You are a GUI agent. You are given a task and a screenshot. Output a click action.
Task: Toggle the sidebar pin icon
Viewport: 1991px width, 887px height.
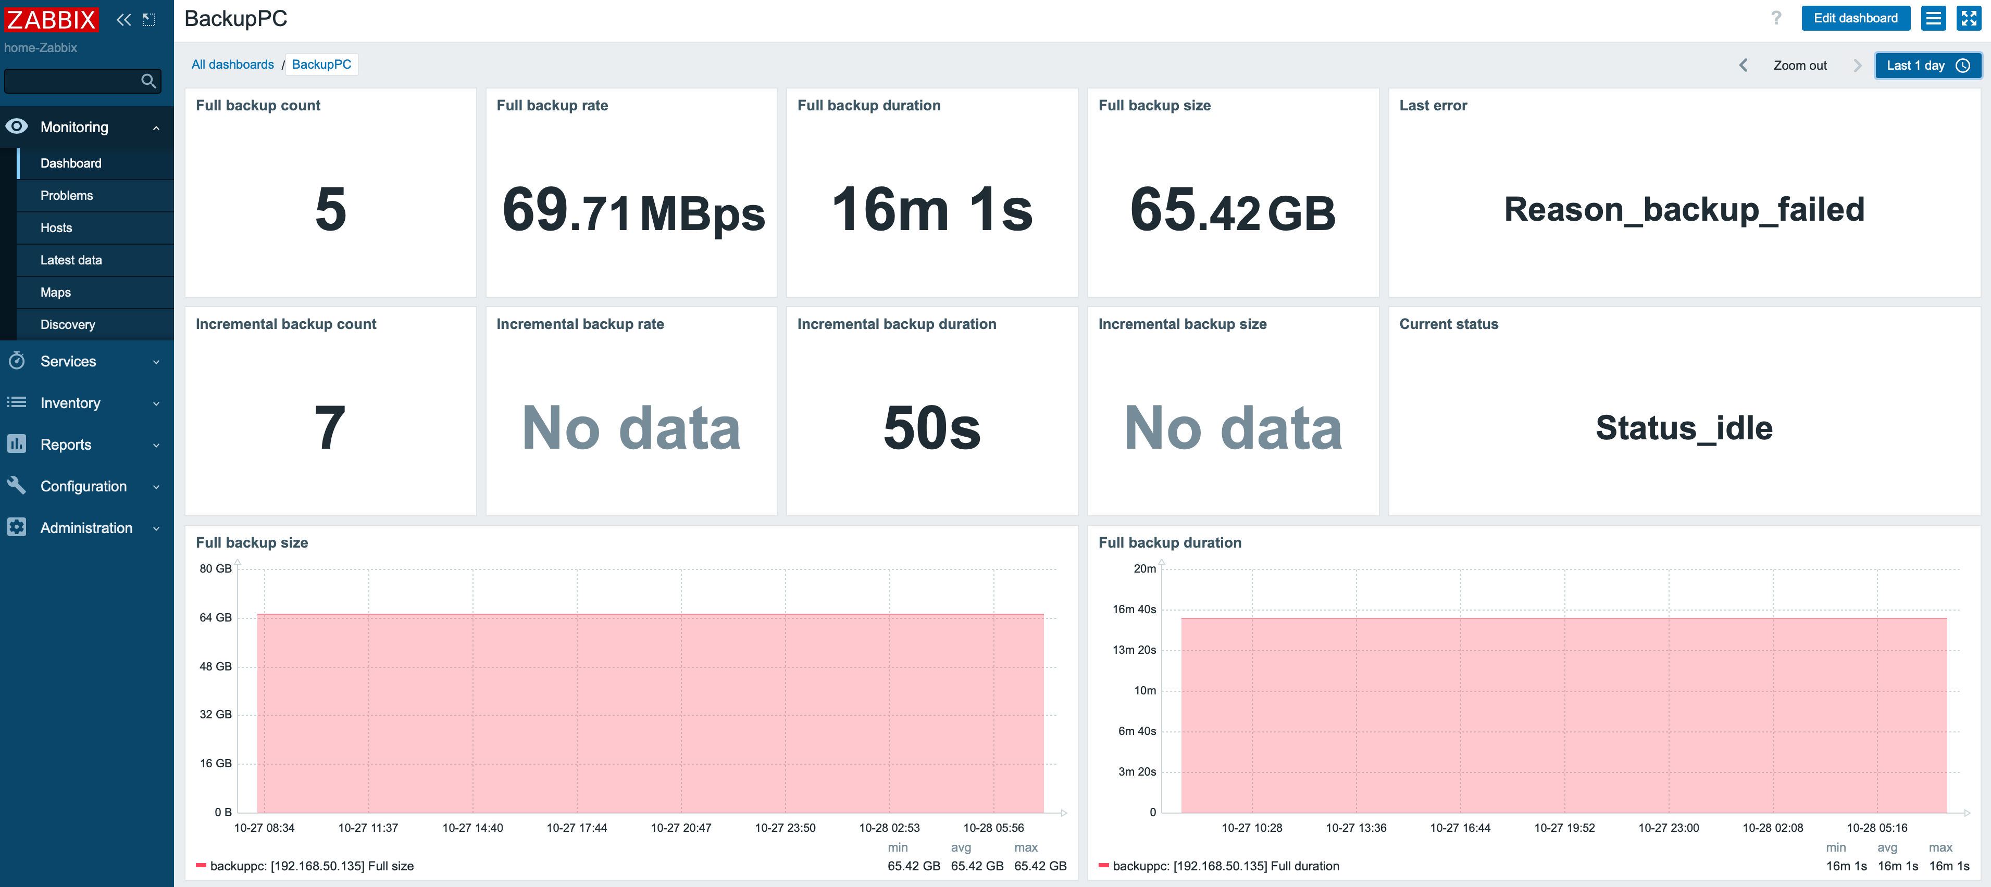click(149, 19)
